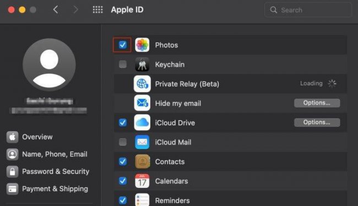This screenshot has width=358, height=206.
Task: Click the Apple ID window title
Action: click(x=127, y=10)
